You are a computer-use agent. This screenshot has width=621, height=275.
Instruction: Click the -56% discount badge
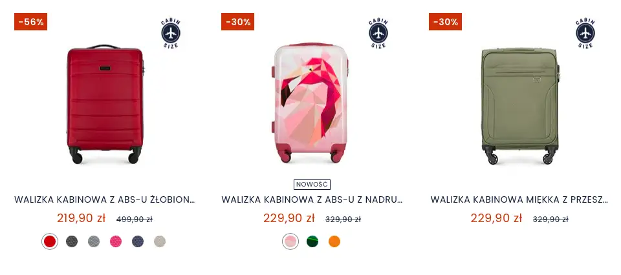pyautogui.click(x=31, y=22)
